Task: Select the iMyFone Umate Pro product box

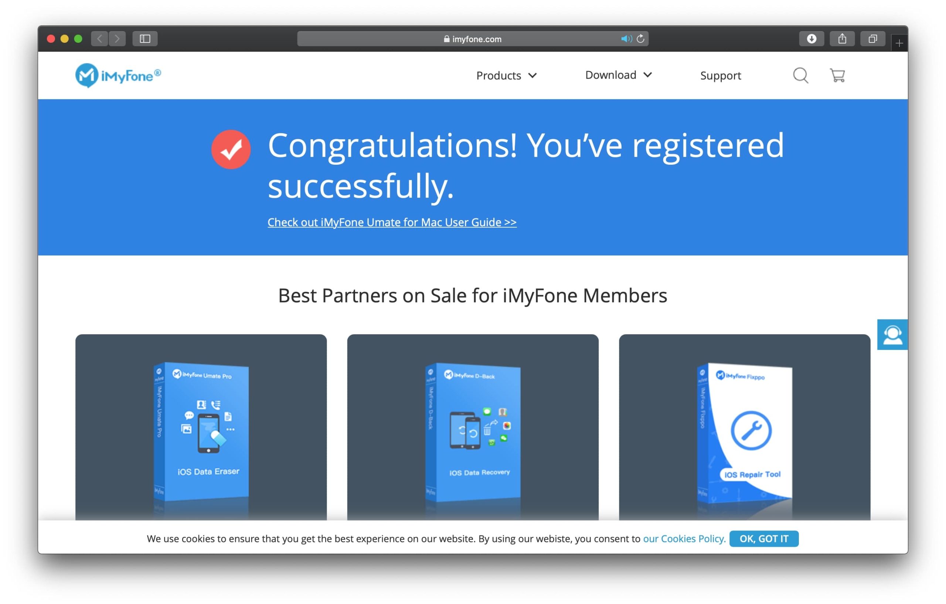Action: click(201, 430)
